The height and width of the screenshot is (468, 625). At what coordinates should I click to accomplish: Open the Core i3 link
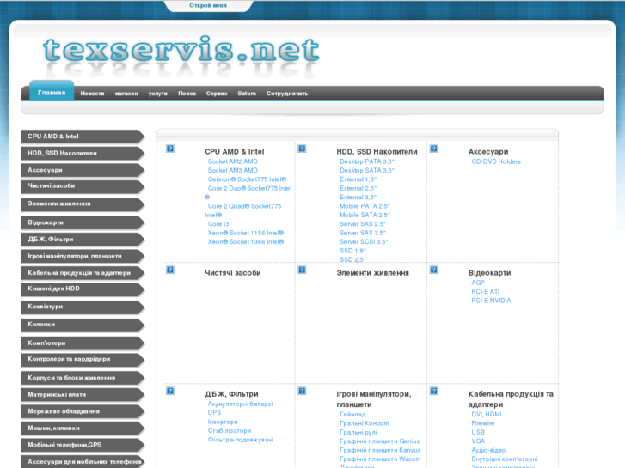218,224
